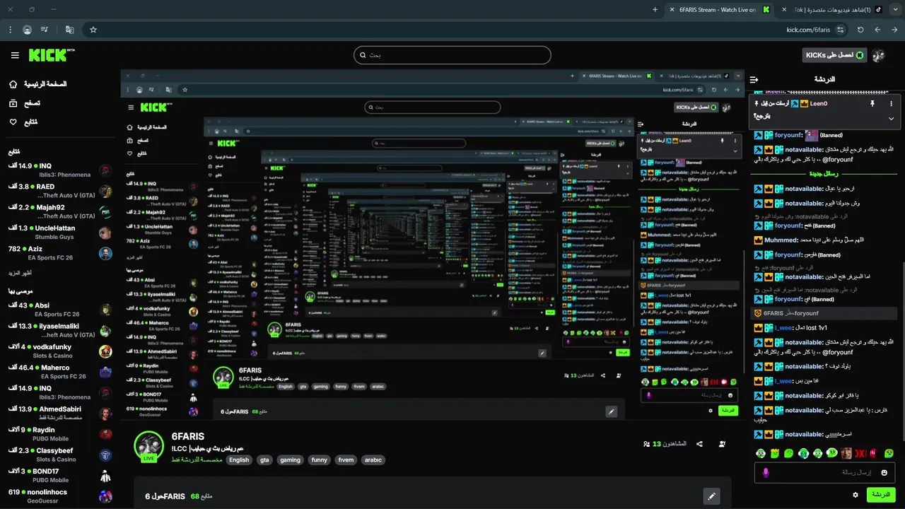Screen dimensions: 905x509
Task: Open chat settings gear icon
Action: [x=856, y=495]
